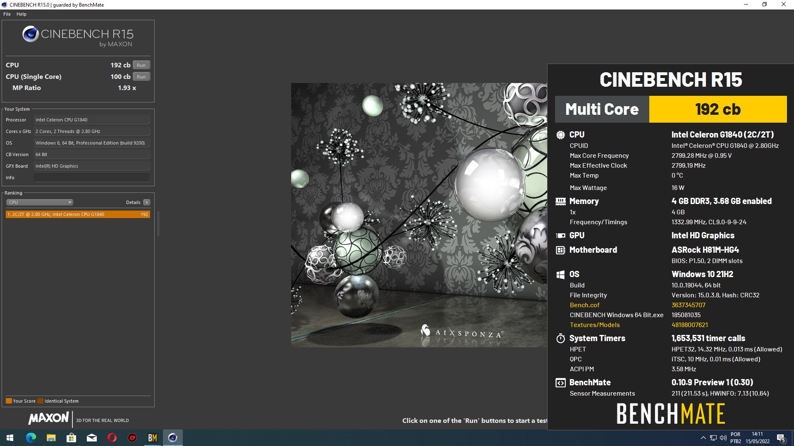The image size is (794, 446).
Task: Click the 1,653,531 timer calls text
Action: (x=708, y=338)
